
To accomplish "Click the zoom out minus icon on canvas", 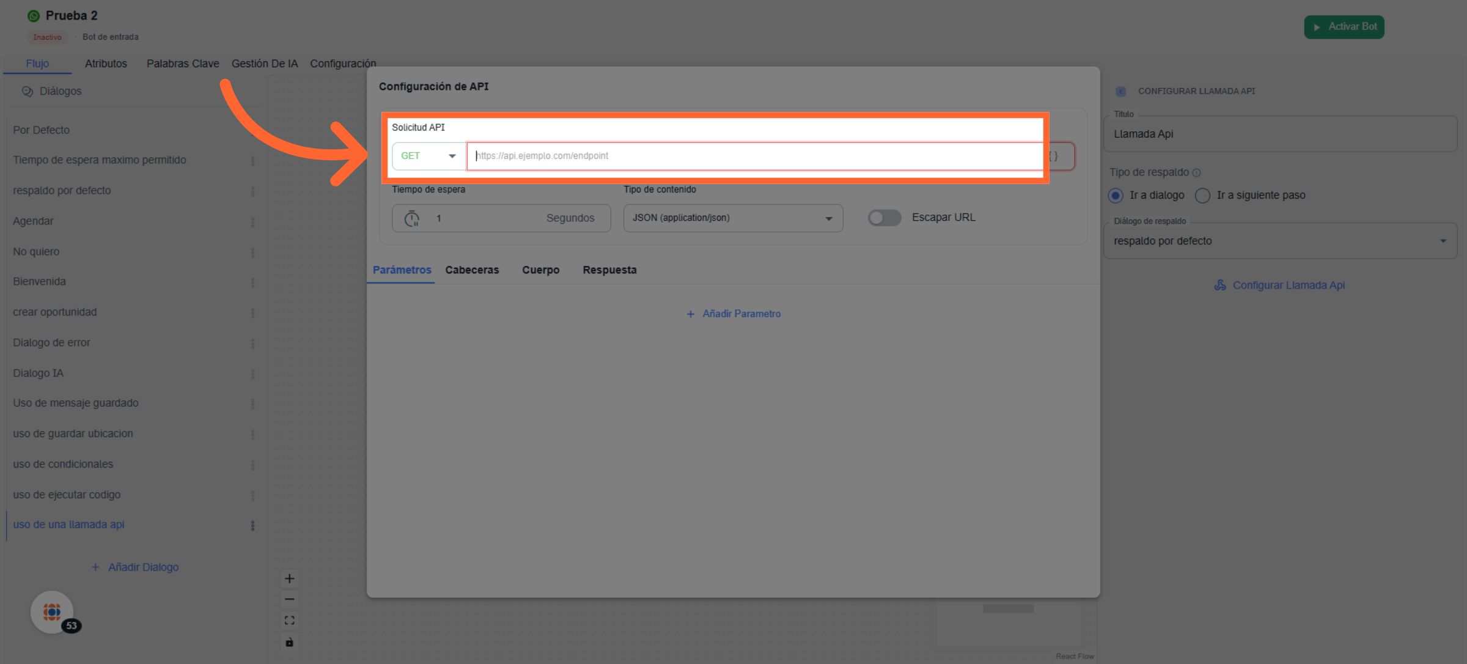I will (289, 599).
